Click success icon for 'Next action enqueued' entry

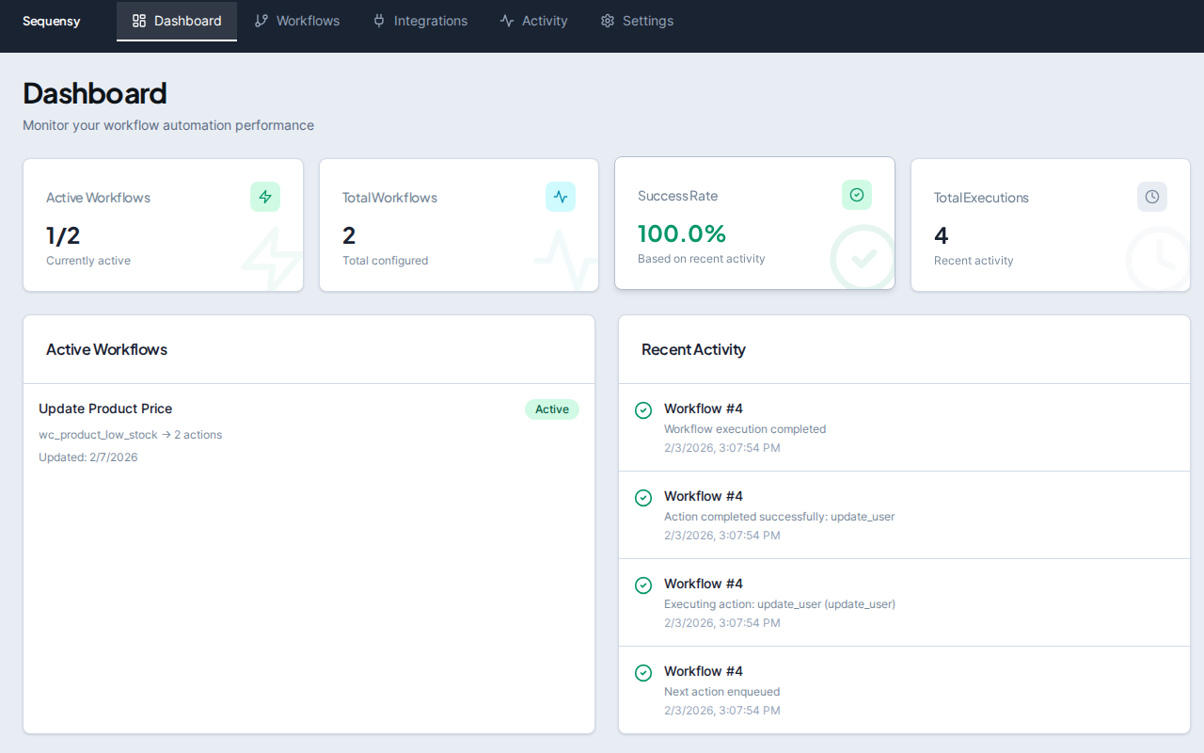643,673
